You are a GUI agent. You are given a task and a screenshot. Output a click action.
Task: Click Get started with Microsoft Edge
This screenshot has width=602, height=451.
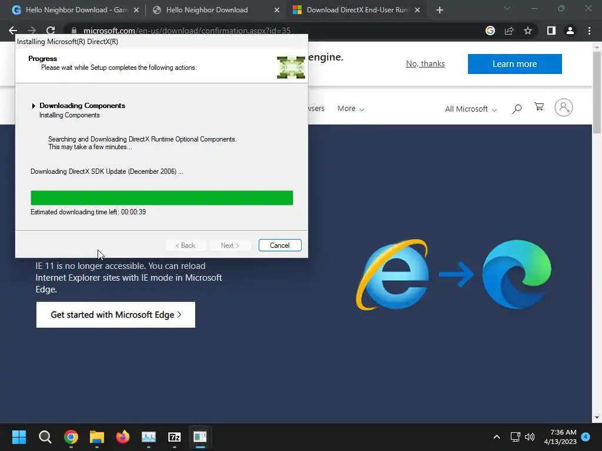116,315
